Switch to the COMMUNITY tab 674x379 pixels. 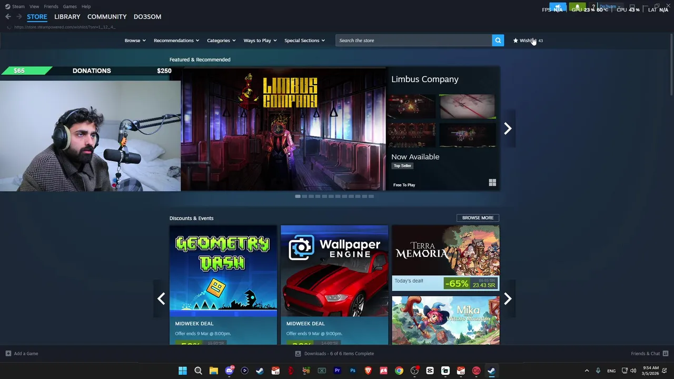[x=107, y=17]
